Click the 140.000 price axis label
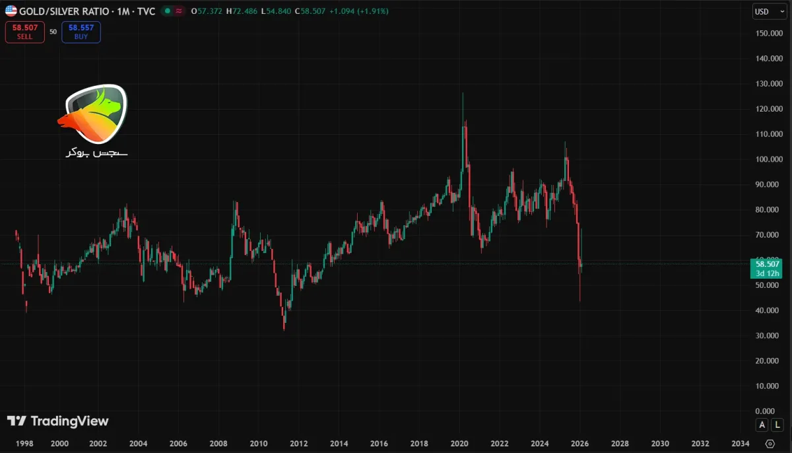This screenshot has height=453, width=792. (x=769, y=59)
